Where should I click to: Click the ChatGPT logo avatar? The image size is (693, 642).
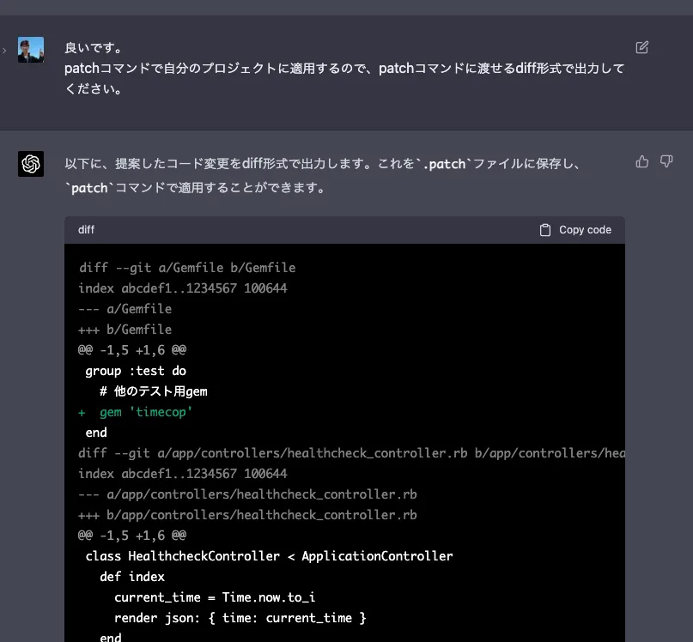click(x=31, y=163)
